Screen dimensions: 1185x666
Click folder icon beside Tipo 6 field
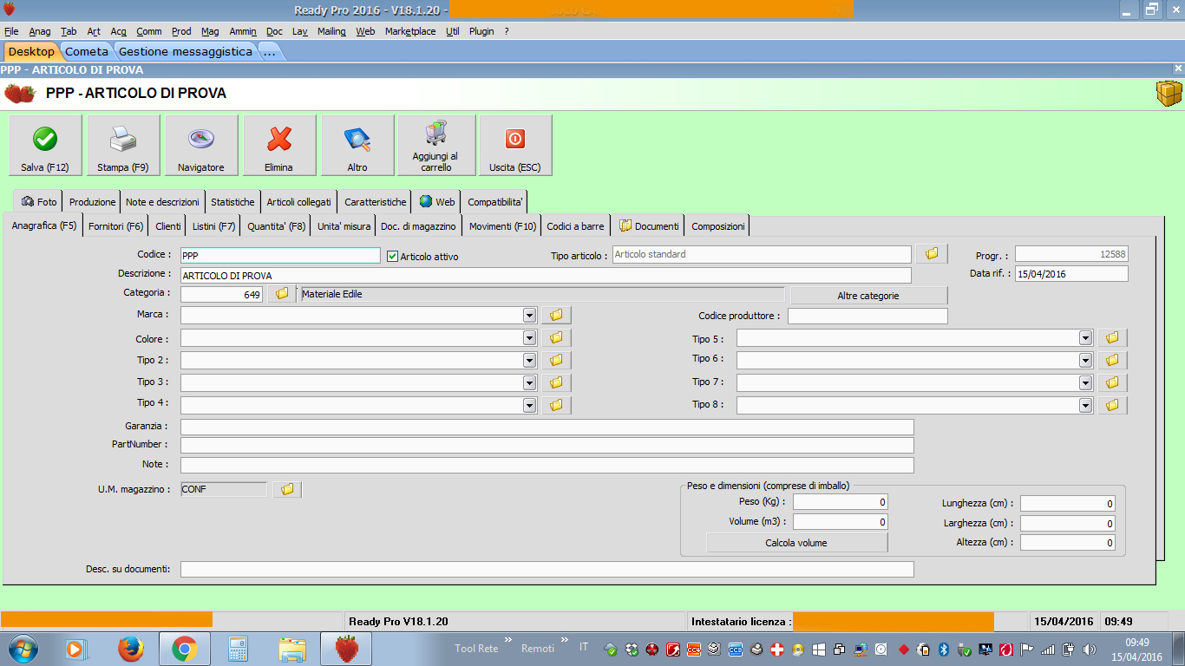point(1113,360)
